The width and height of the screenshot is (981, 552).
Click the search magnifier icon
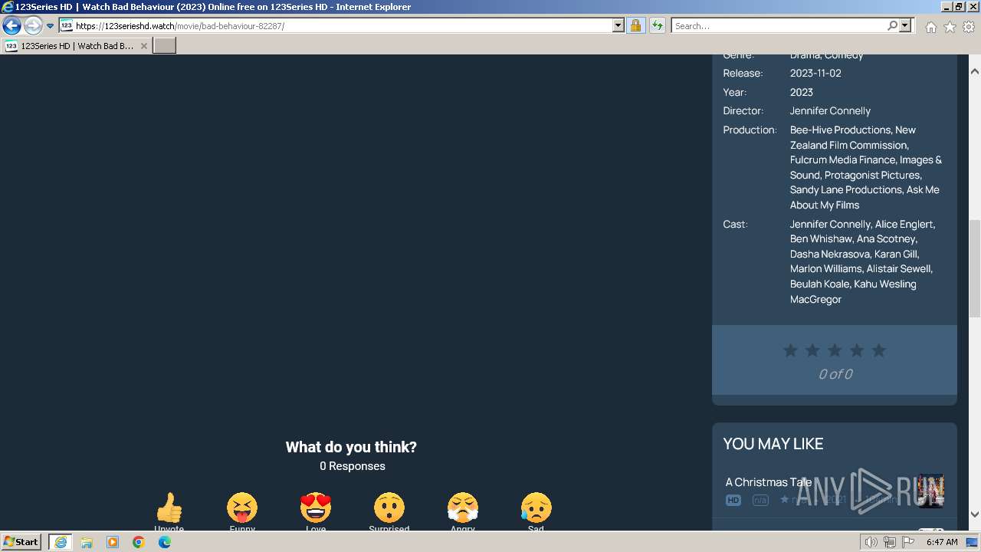click(892, 25)
